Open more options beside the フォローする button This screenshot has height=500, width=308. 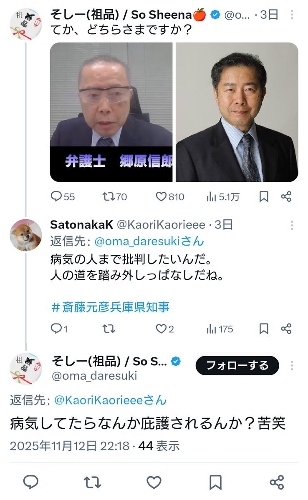(x=292, y=366)
